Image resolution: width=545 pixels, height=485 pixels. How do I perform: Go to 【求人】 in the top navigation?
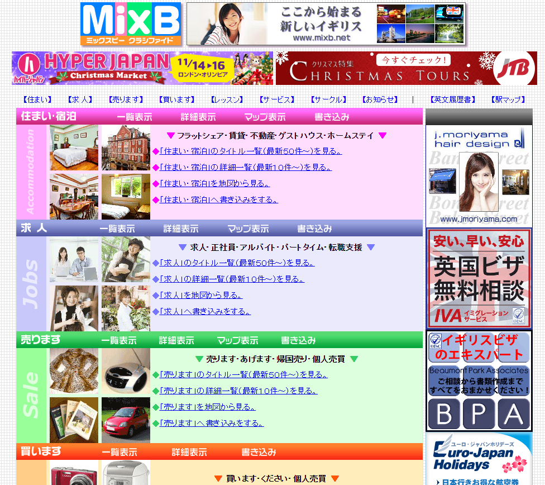(x=80, y=100)
